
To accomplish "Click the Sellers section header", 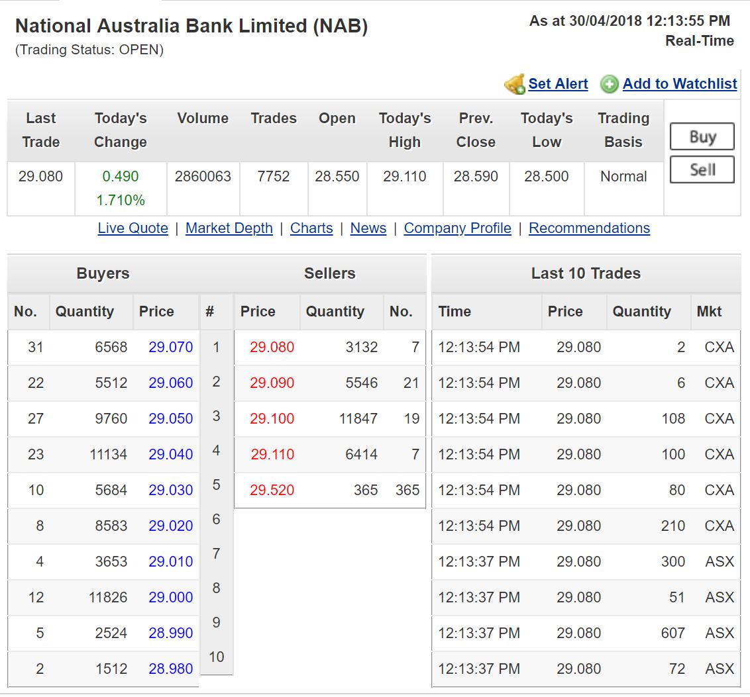I will tap(330, 273).
